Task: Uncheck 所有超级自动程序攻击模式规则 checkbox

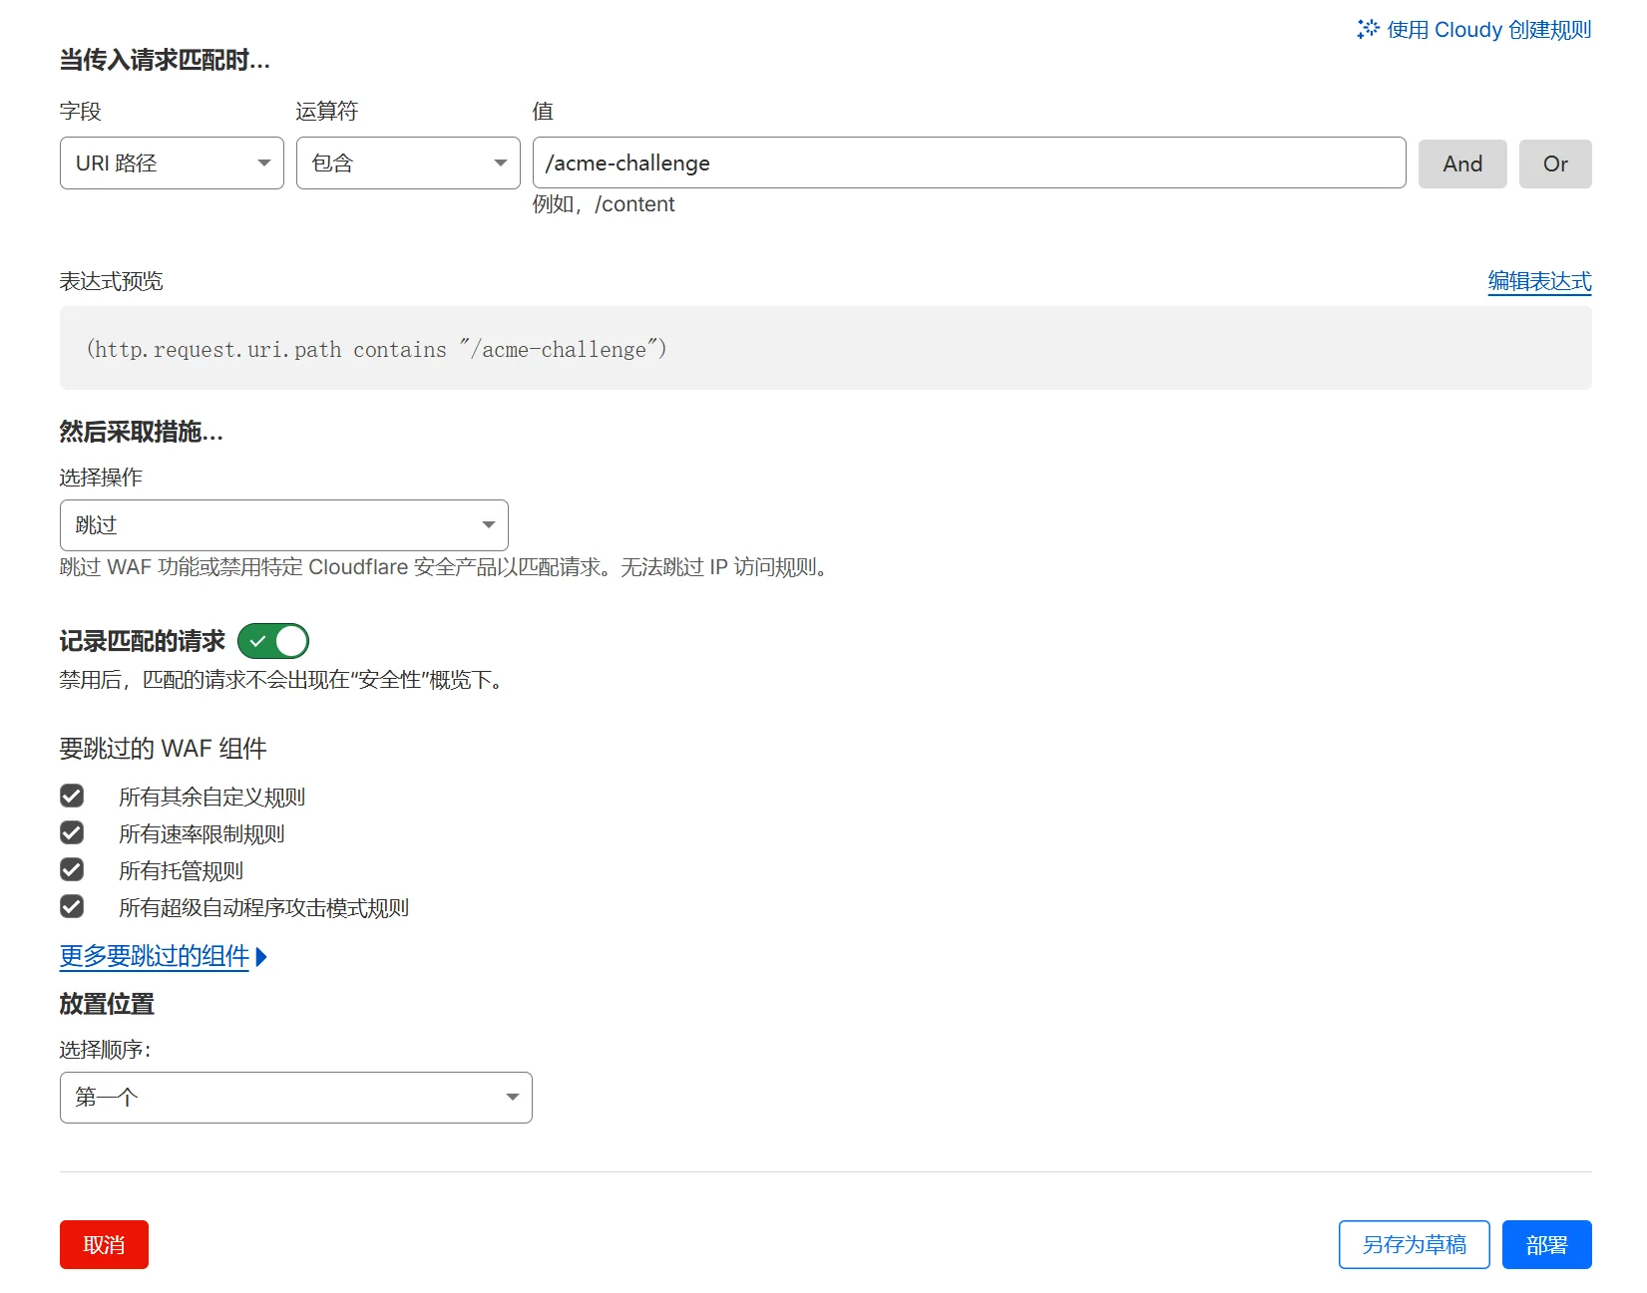Action: [x=72, y=906]
